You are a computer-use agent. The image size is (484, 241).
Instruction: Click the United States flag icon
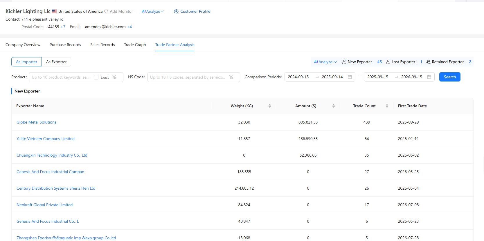click(54, 11)
